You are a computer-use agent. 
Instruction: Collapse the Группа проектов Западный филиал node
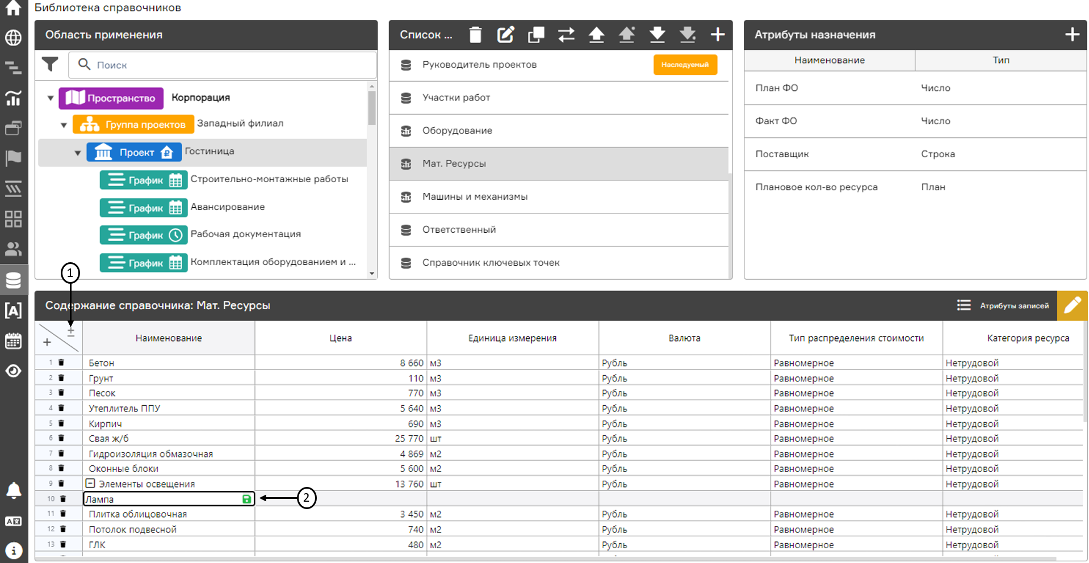click(x=64, y=125)
